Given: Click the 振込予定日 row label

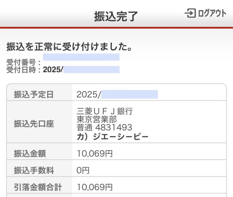Looking at the screenshot, I should [x=34, y=94].
